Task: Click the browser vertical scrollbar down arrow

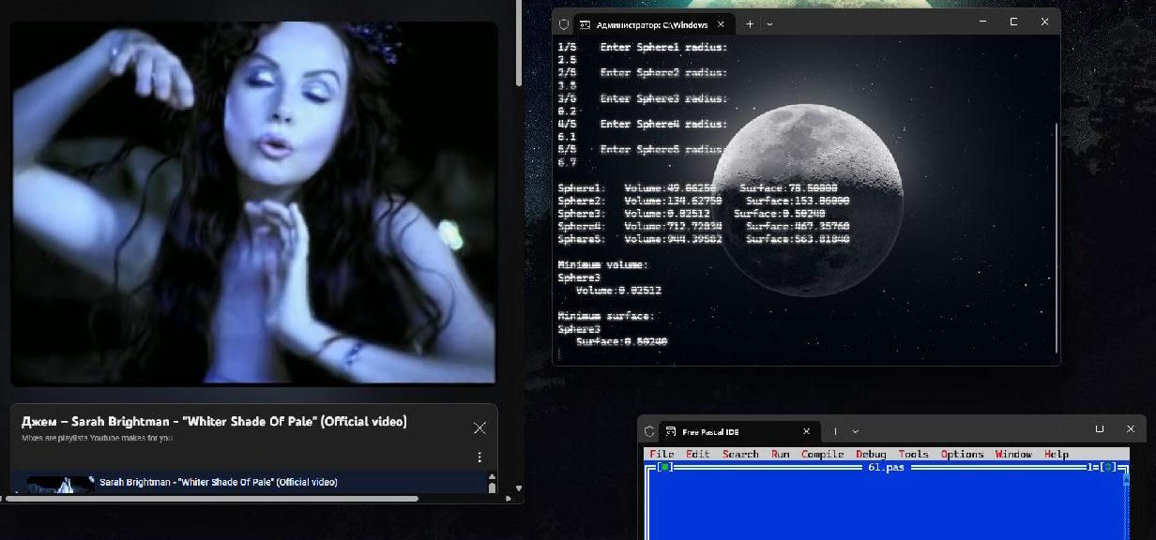Action: click(x=519, y=487)
